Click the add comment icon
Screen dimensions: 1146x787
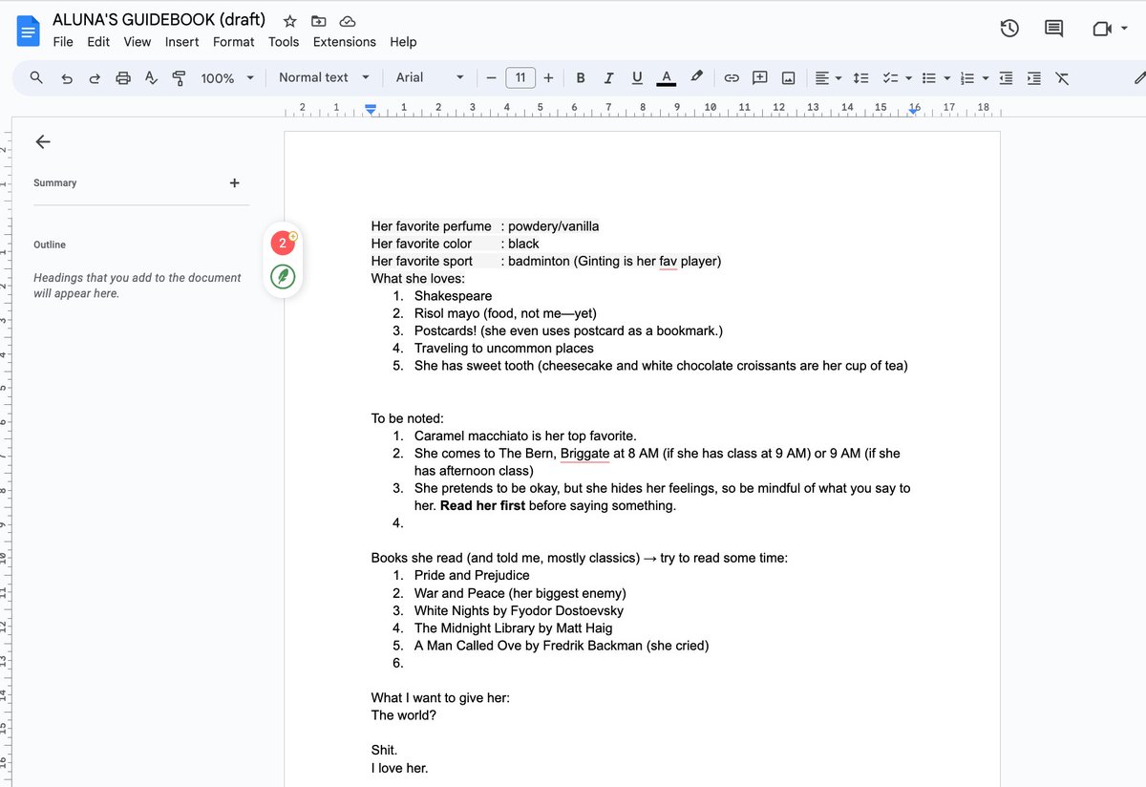pyautogui.click(x=760, y=78)
